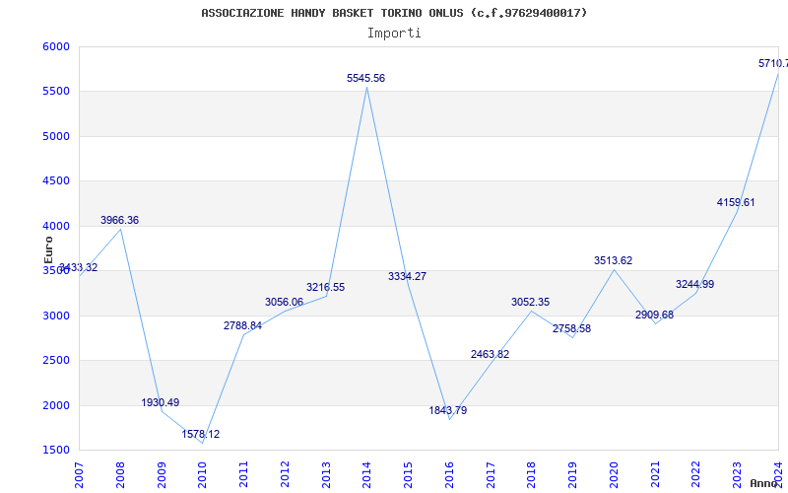Click the 3216.55 data label
The image size is (788, 493).
click(x=326, y=288)
